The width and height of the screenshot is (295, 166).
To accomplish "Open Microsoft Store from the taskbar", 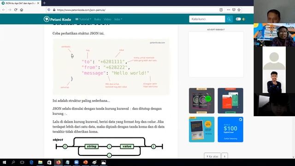I will coord(49,162).
